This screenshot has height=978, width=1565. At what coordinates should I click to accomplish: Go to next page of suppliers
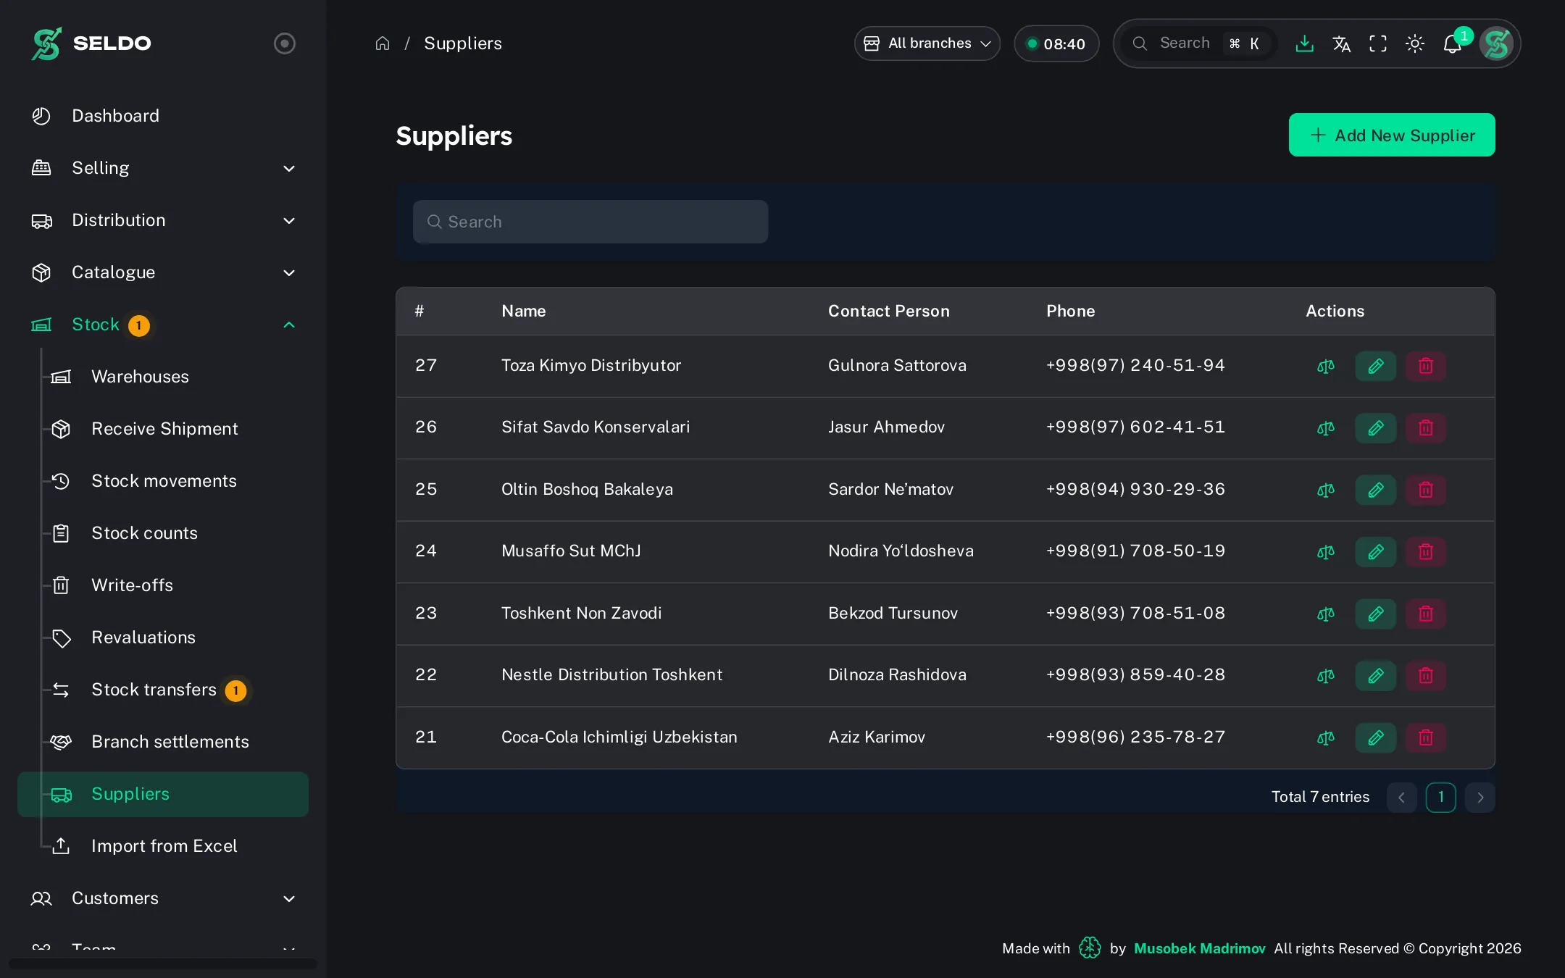[1480, 798]
